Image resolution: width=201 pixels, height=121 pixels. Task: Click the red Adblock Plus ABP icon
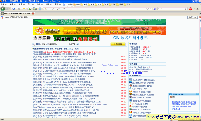coord(190,9)
